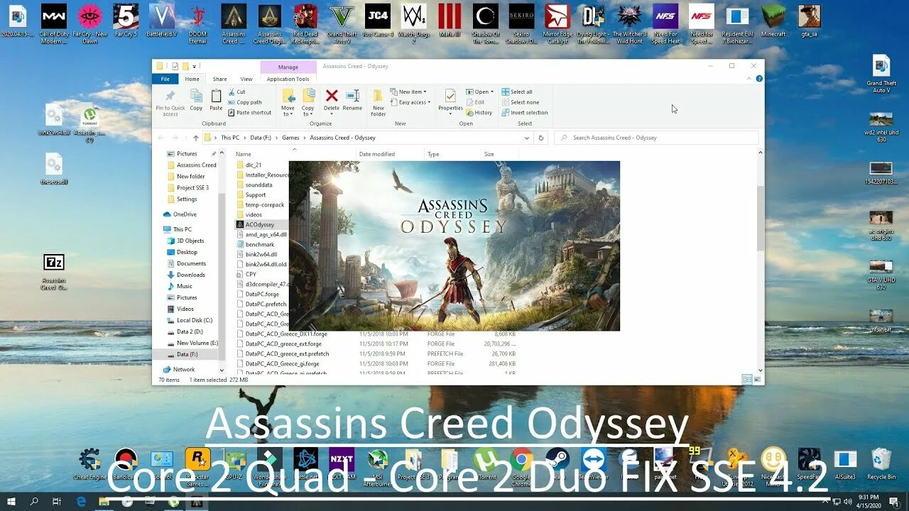Open the Application Tools tab
This screenshot has width=909, height=511.
pyautogui.click(x=288, y=79)
